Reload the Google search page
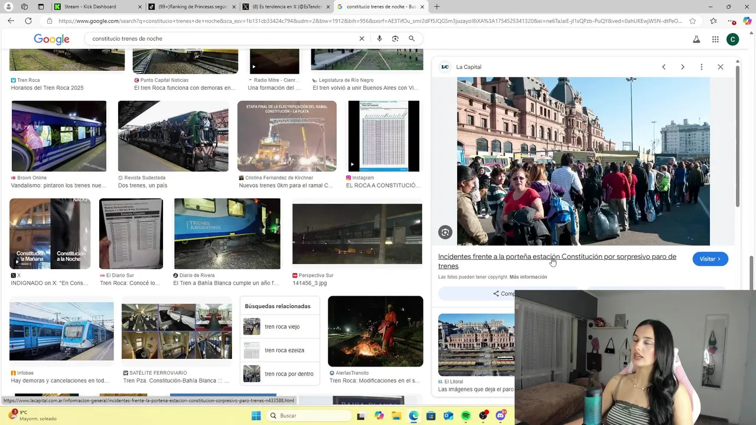Viewport: 756px width, 425px height. (x=28, y=21)
